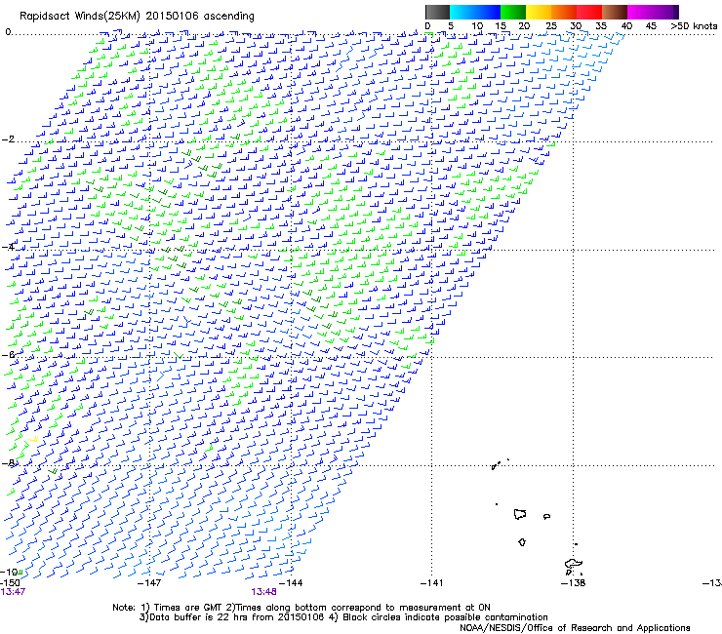Pick the red 30-35 knot legend swatch
Viewport: 722px width, 634px height.
(589, 12)
